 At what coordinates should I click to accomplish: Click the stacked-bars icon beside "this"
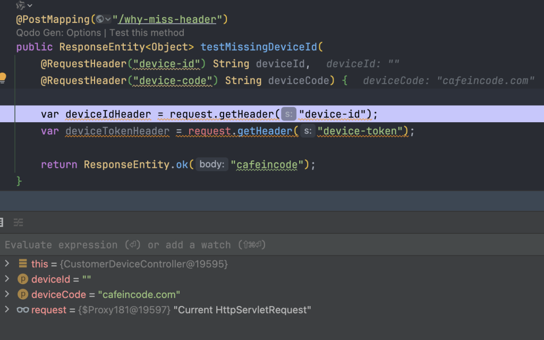(x=23, y=263)
